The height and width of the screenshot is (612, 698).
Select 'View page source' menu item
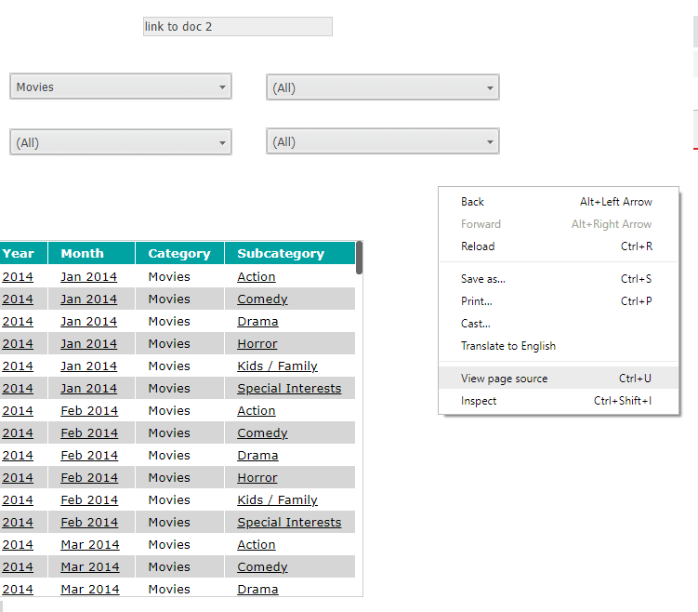[x=504, y=379]
